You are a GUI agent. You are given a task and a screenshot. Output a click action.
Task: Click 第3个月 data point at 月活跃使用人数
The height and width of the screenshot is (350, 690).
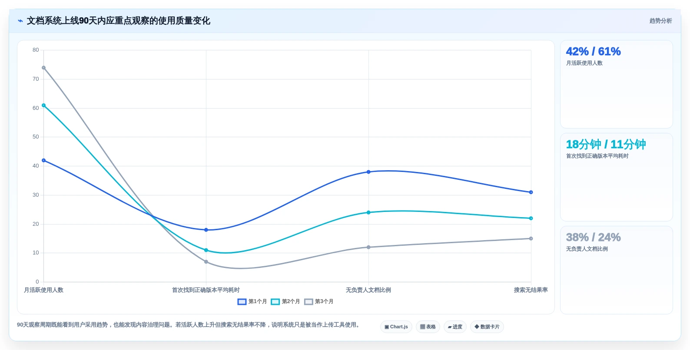43,68
